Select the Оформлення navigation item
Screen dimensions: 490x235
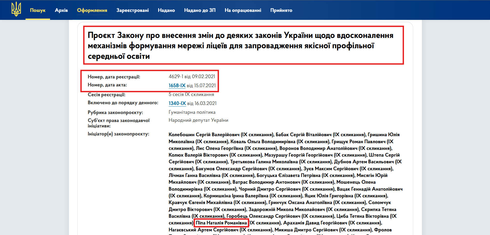[92, 10]
